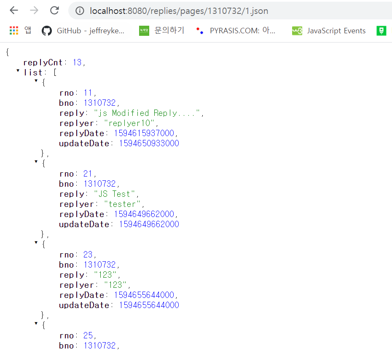392x351 pixels.
Task: Click the bno value in the rno 23 object
Action: point(99,265)
